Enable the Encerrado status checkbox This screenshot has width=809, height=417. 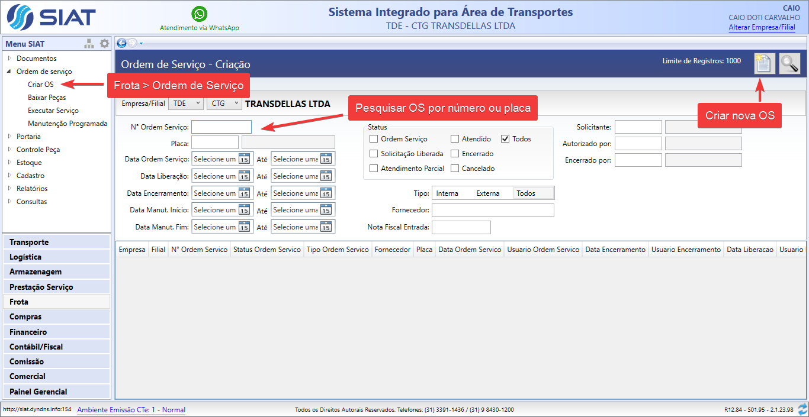pos(455,154)
